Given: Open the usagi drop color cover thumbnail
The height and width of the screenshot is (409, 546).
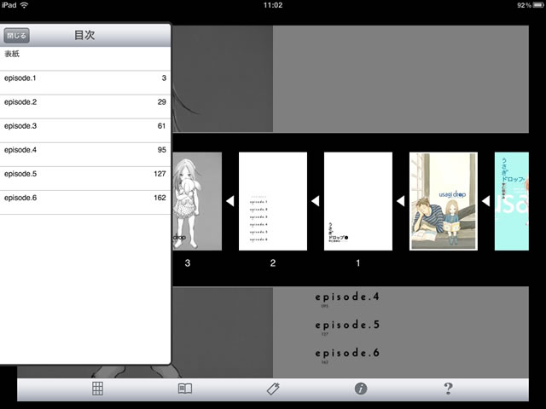Looking at the screenshot, I should click(444, 201).
